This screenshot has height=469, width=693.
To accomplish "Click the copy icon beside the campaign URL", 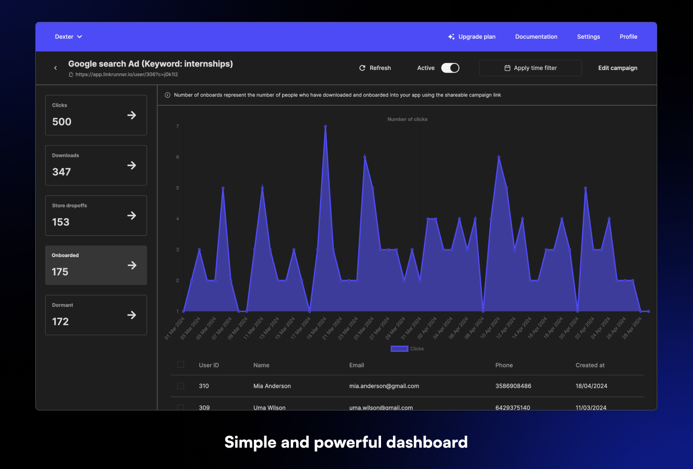I will coord(71,74).
